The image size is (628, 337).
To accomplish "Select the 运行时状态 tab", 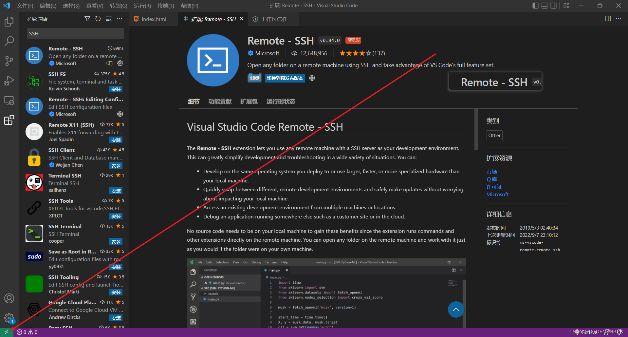I will tap(281, 102).
